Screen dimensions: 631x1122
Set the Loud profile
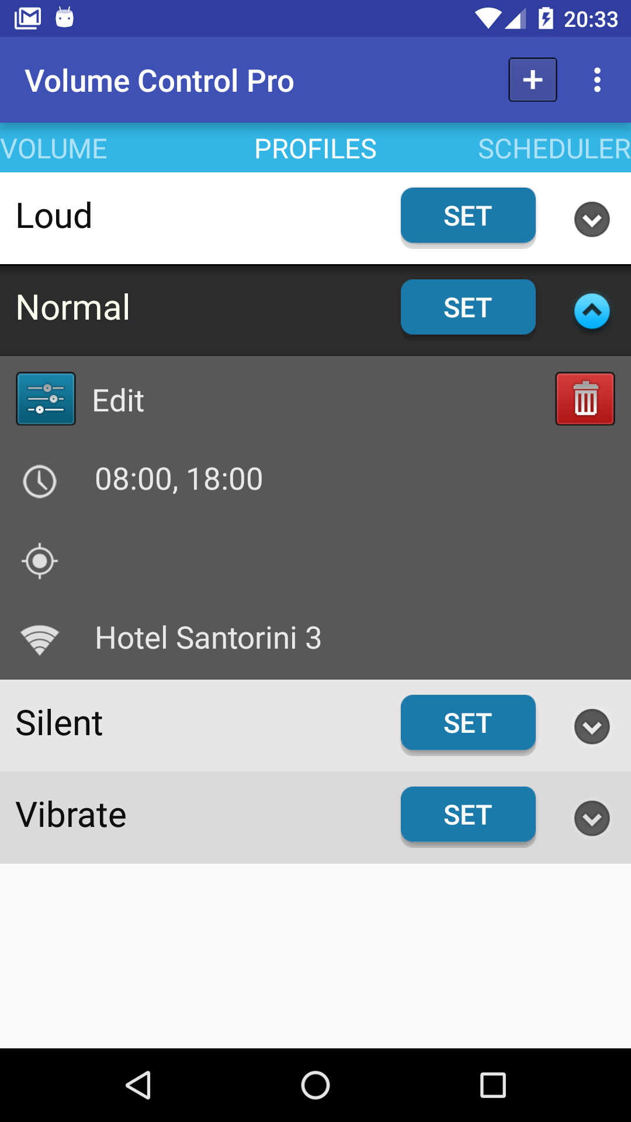pyautogui.click(x=468, y=215)
